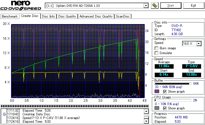Select log line Speed:7-13 X P-CAV
The width and height of the screenshot is (205, 125).
pyautogui.click(x=43, y=118)
